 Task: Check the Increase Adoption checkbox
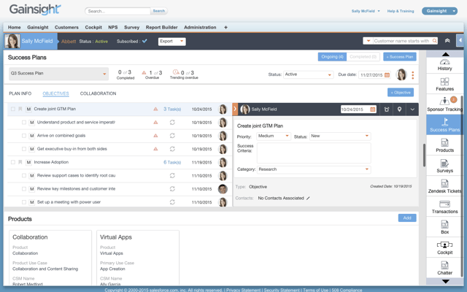pyautogui.click(x=13, y=162)
